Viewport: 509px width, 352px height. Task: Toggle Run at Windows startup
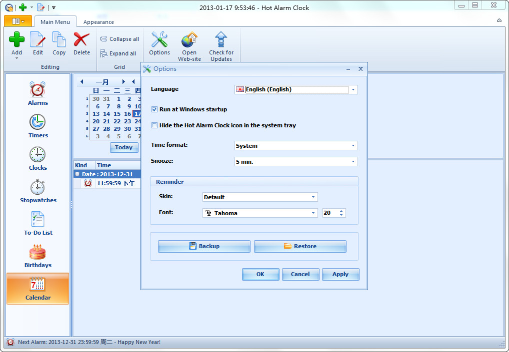coord(154,109)
